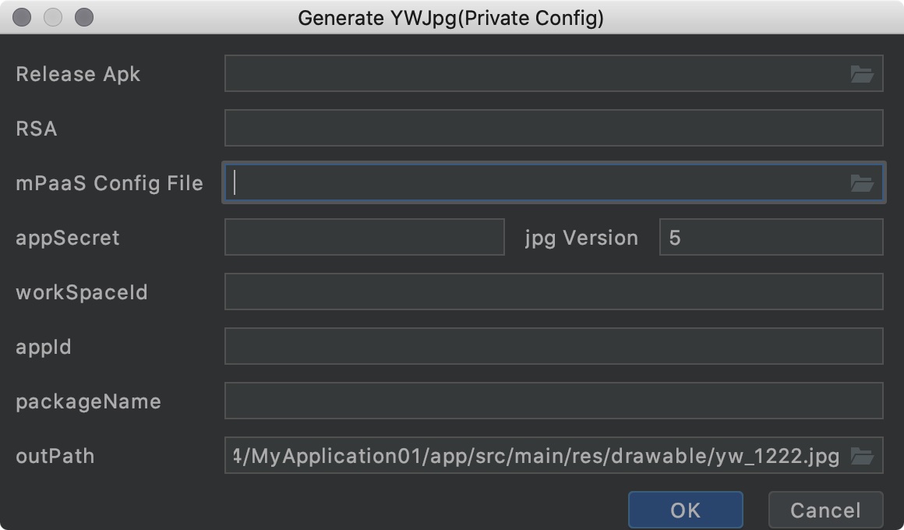Dismiss the dialog with Cancel
The height and width of the screenshot is (530, 904).
coord(825,510)
